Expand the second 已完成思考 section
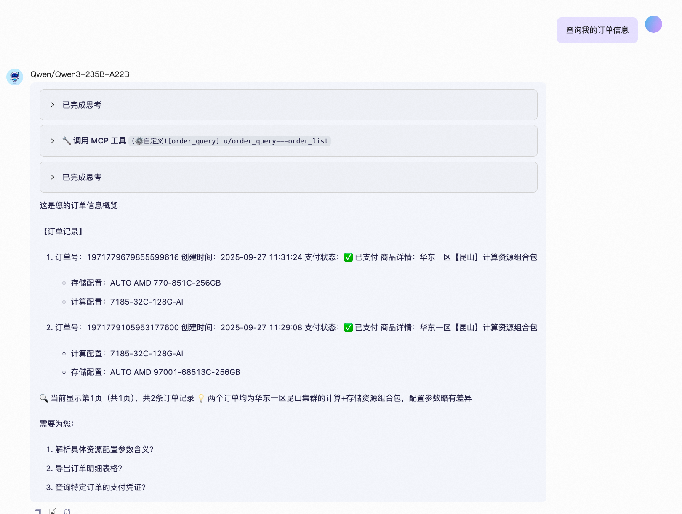The width and height of the screenshot is (682, 514). (x=52, y=177)
